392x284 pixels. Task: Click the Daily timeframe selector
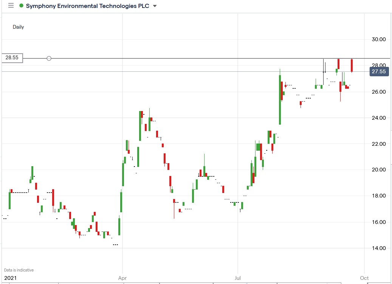(x=19, y=27)
